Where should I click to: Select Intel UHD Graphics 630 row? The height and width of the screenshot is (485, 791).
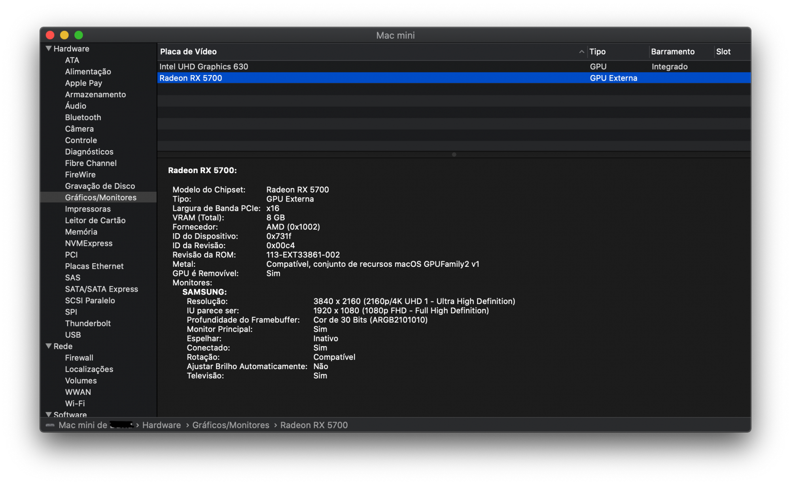[x=204, y=67]
